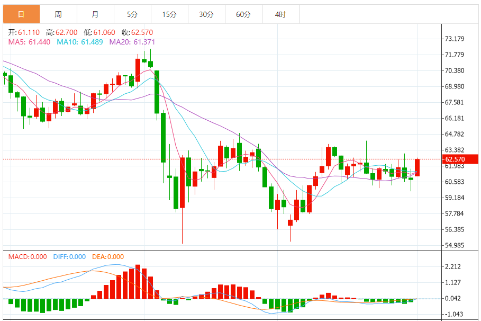Screen dimensions: 481x321
Task: Click the 59.184 price axis label
Action: (455, 198)
